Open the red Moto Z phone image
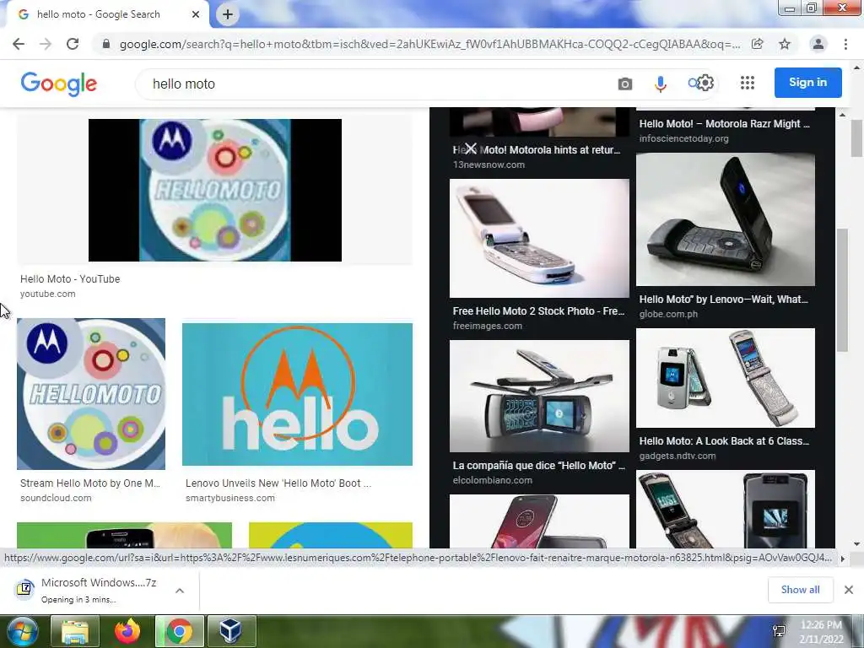This screenshot has height=648, width=864. coord(539,521)
